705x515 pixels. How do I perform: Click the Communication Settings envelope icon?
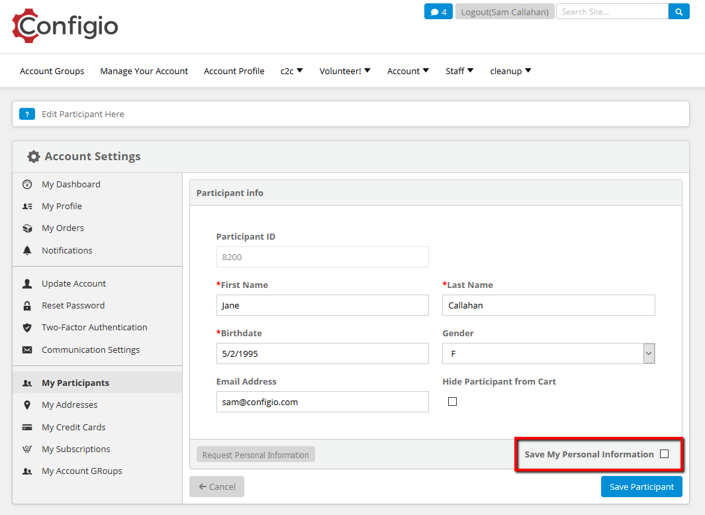[x=27, y=350]
